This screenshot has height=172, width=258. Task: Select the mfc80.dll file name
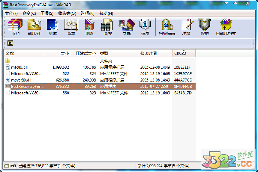point(19,67)
